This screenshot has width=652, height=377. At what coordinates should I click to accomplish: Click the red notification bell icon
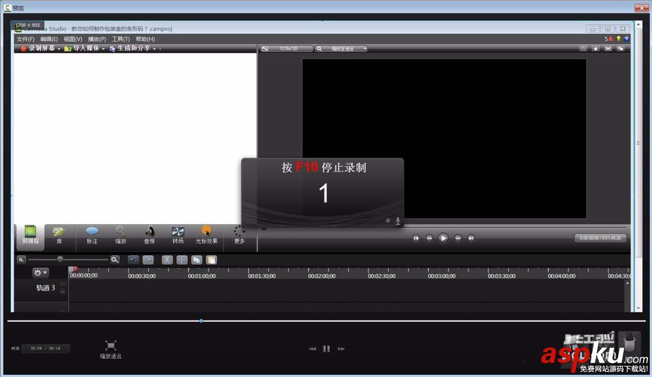(x=610, y=39)
